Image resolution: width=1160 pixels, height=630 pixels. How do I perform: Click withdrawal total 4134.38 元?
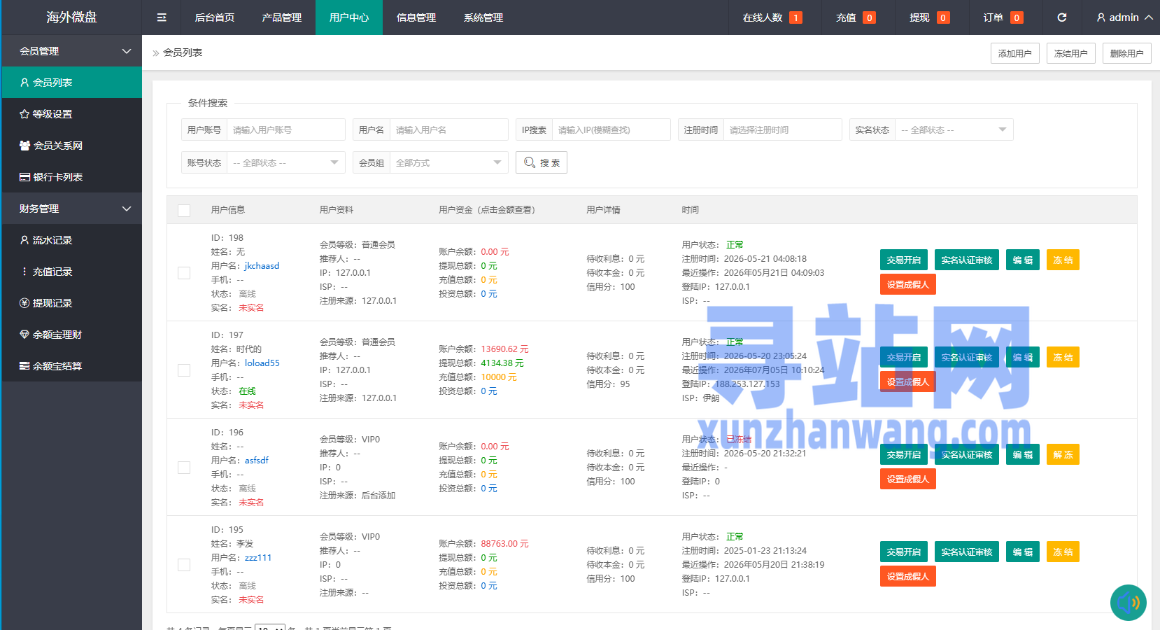pos(502,363)
